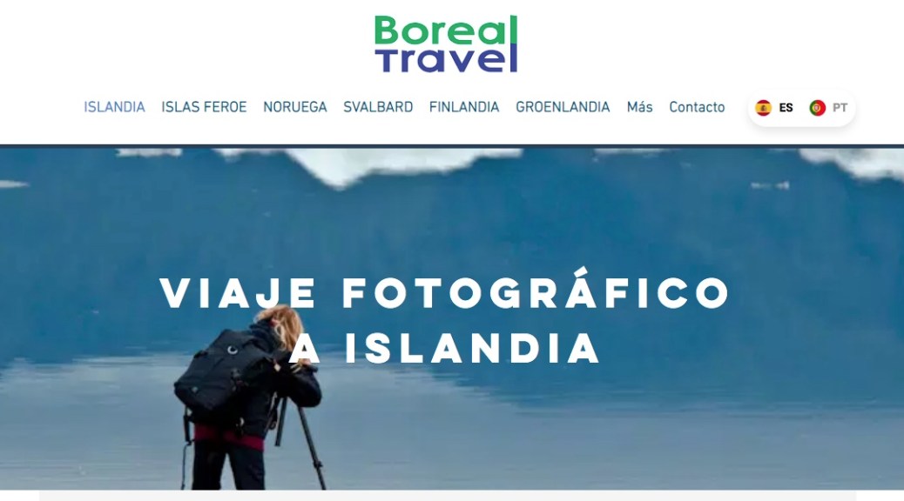Switch the language to ES
904x501 pixels.
click(786, 108)
